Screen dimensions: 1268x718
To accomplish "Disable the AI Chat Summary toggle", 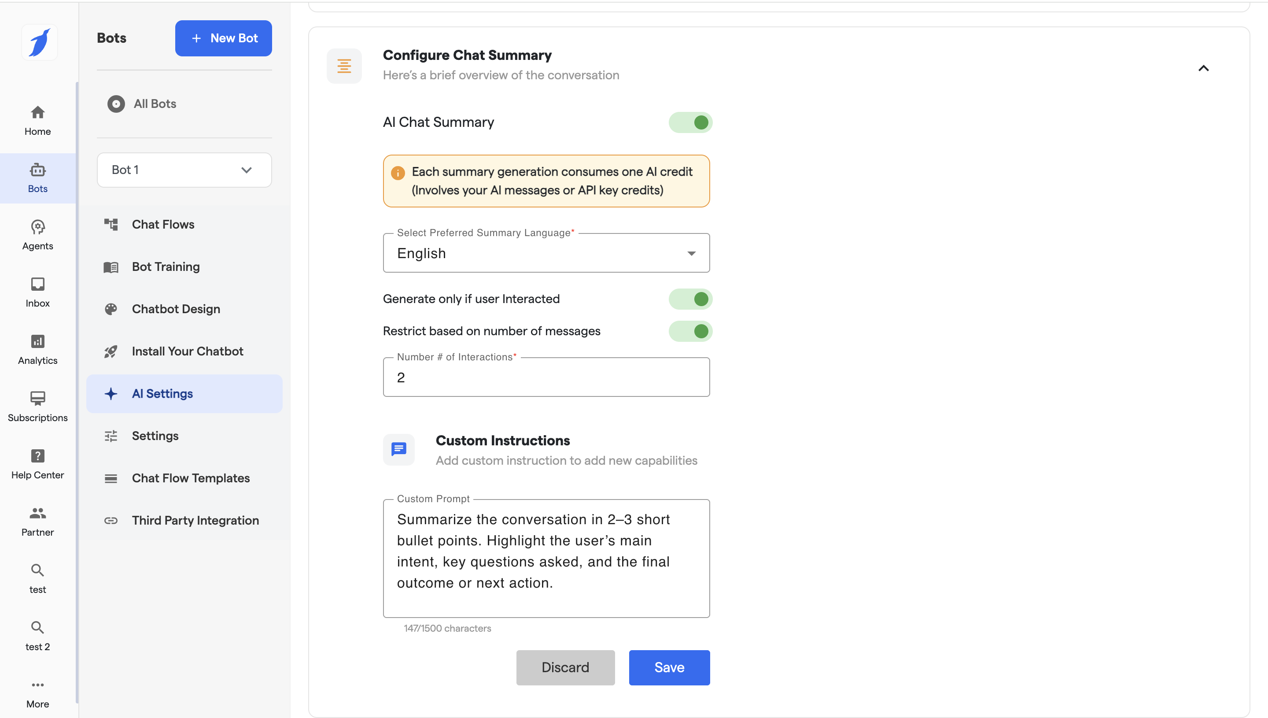I will 690,122.
